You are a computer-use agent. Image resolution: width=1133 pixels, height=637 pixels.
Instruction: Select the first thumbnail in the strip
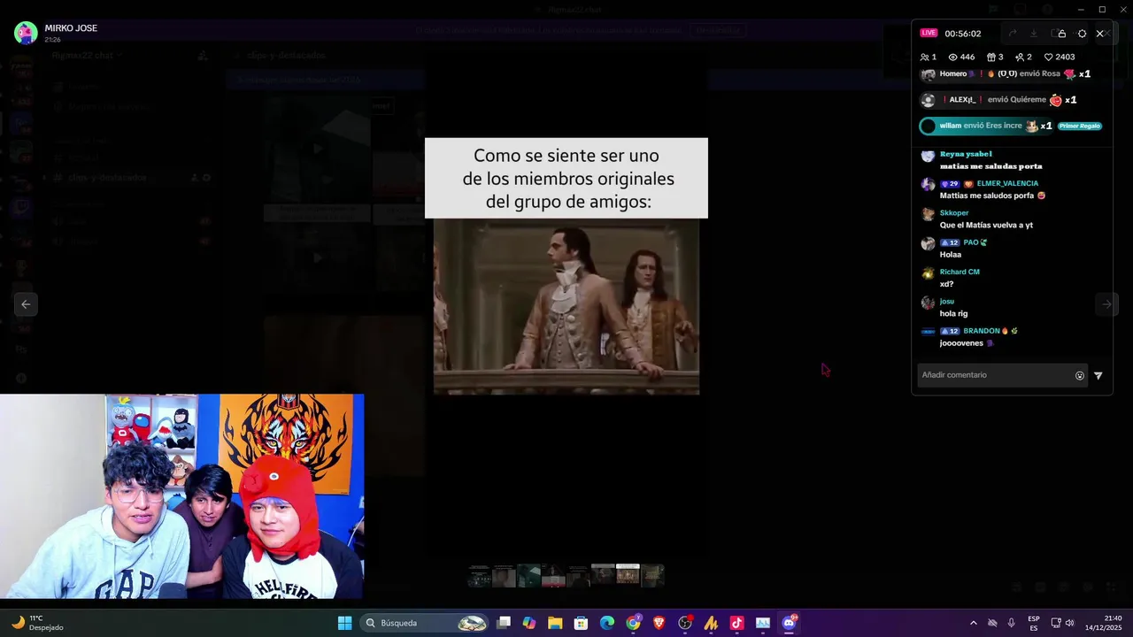(x=479, y=576)
